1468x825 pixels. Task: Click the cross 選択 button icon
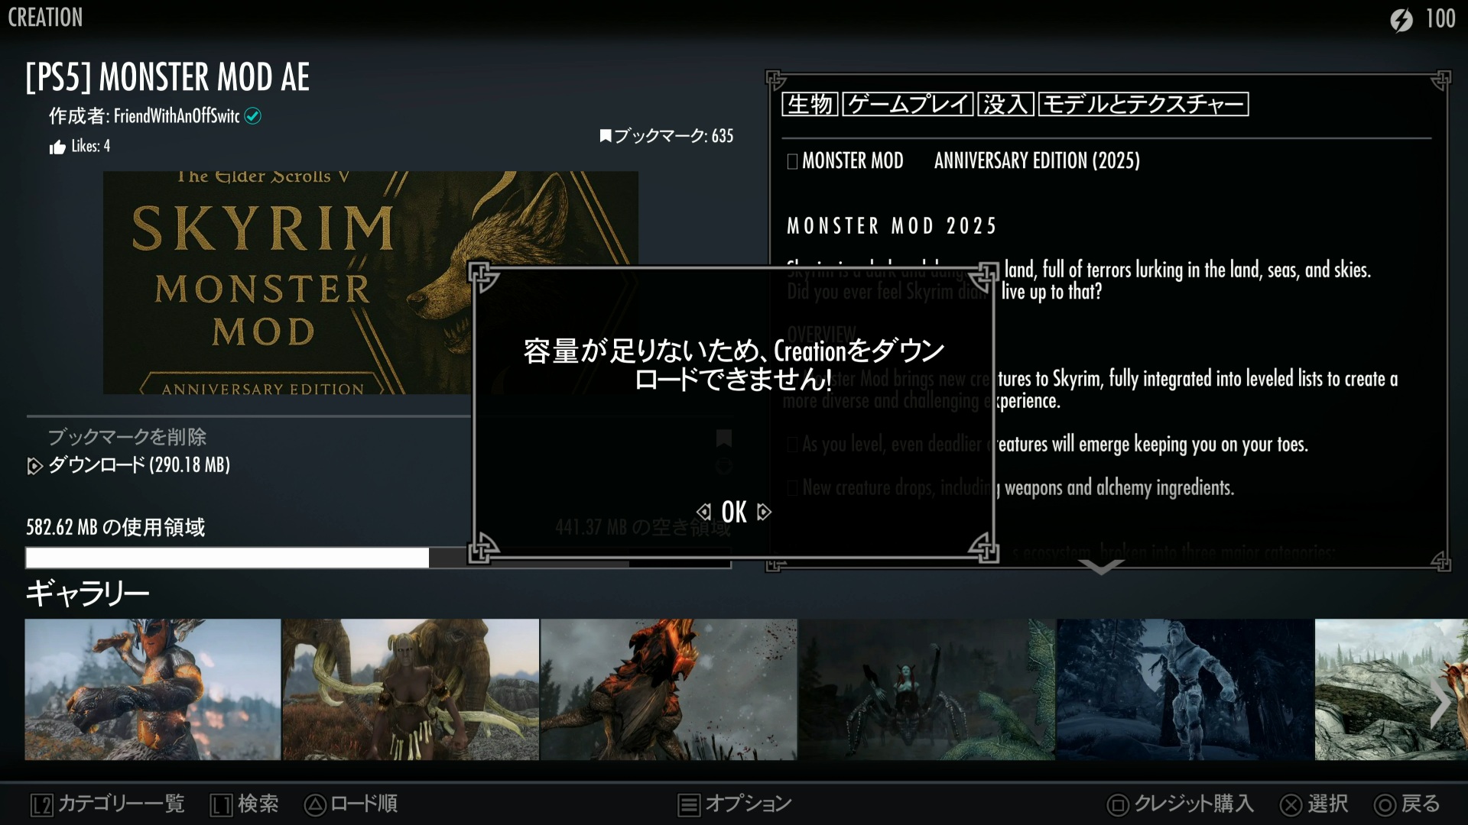click(x=1291, y=805)
